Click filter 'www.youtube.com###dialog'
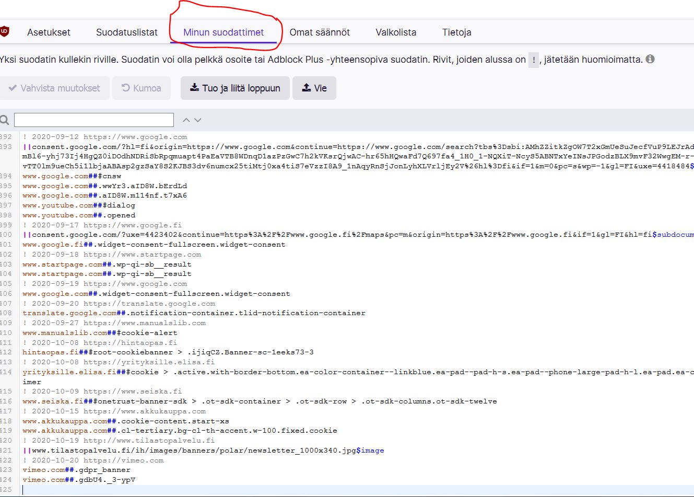694x497 pixels. (79, 205)
